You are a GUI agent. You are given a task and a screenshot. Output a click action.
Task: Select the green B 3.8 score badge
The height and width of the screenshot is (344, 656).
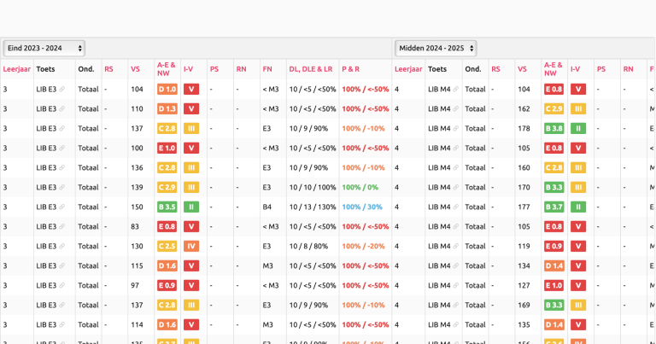(x=553, y=129)
